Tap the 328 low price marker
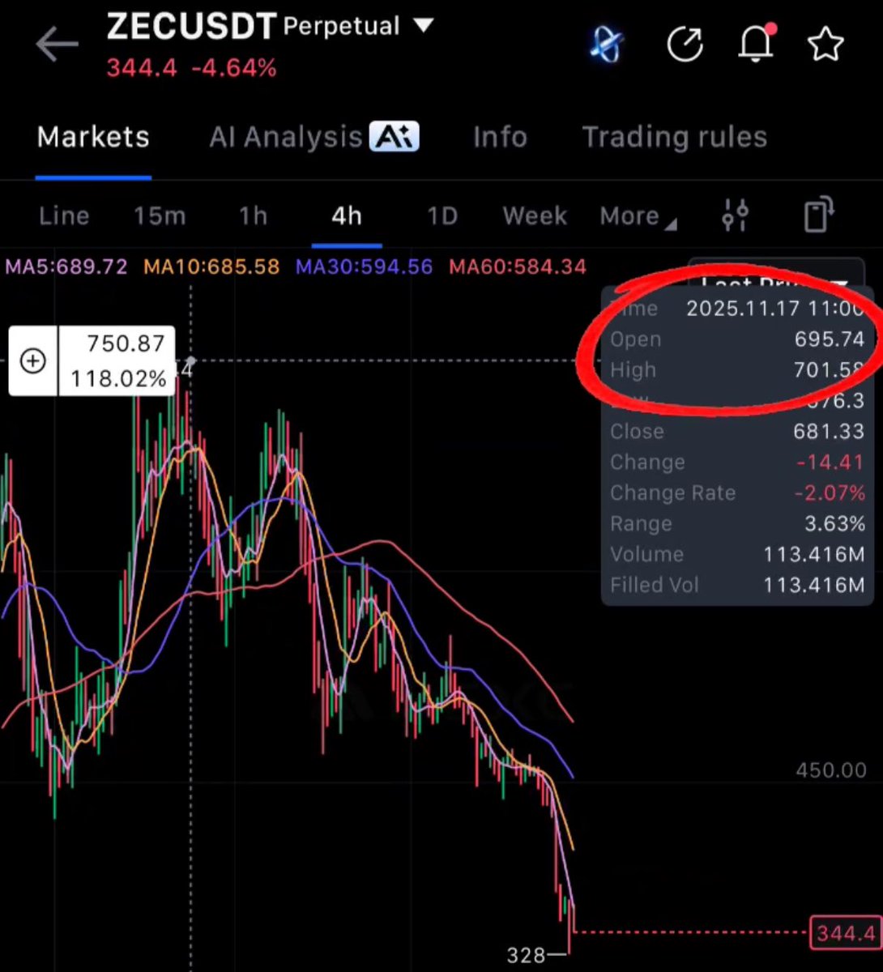The image size is (883, 972). (x=527, y=956)
